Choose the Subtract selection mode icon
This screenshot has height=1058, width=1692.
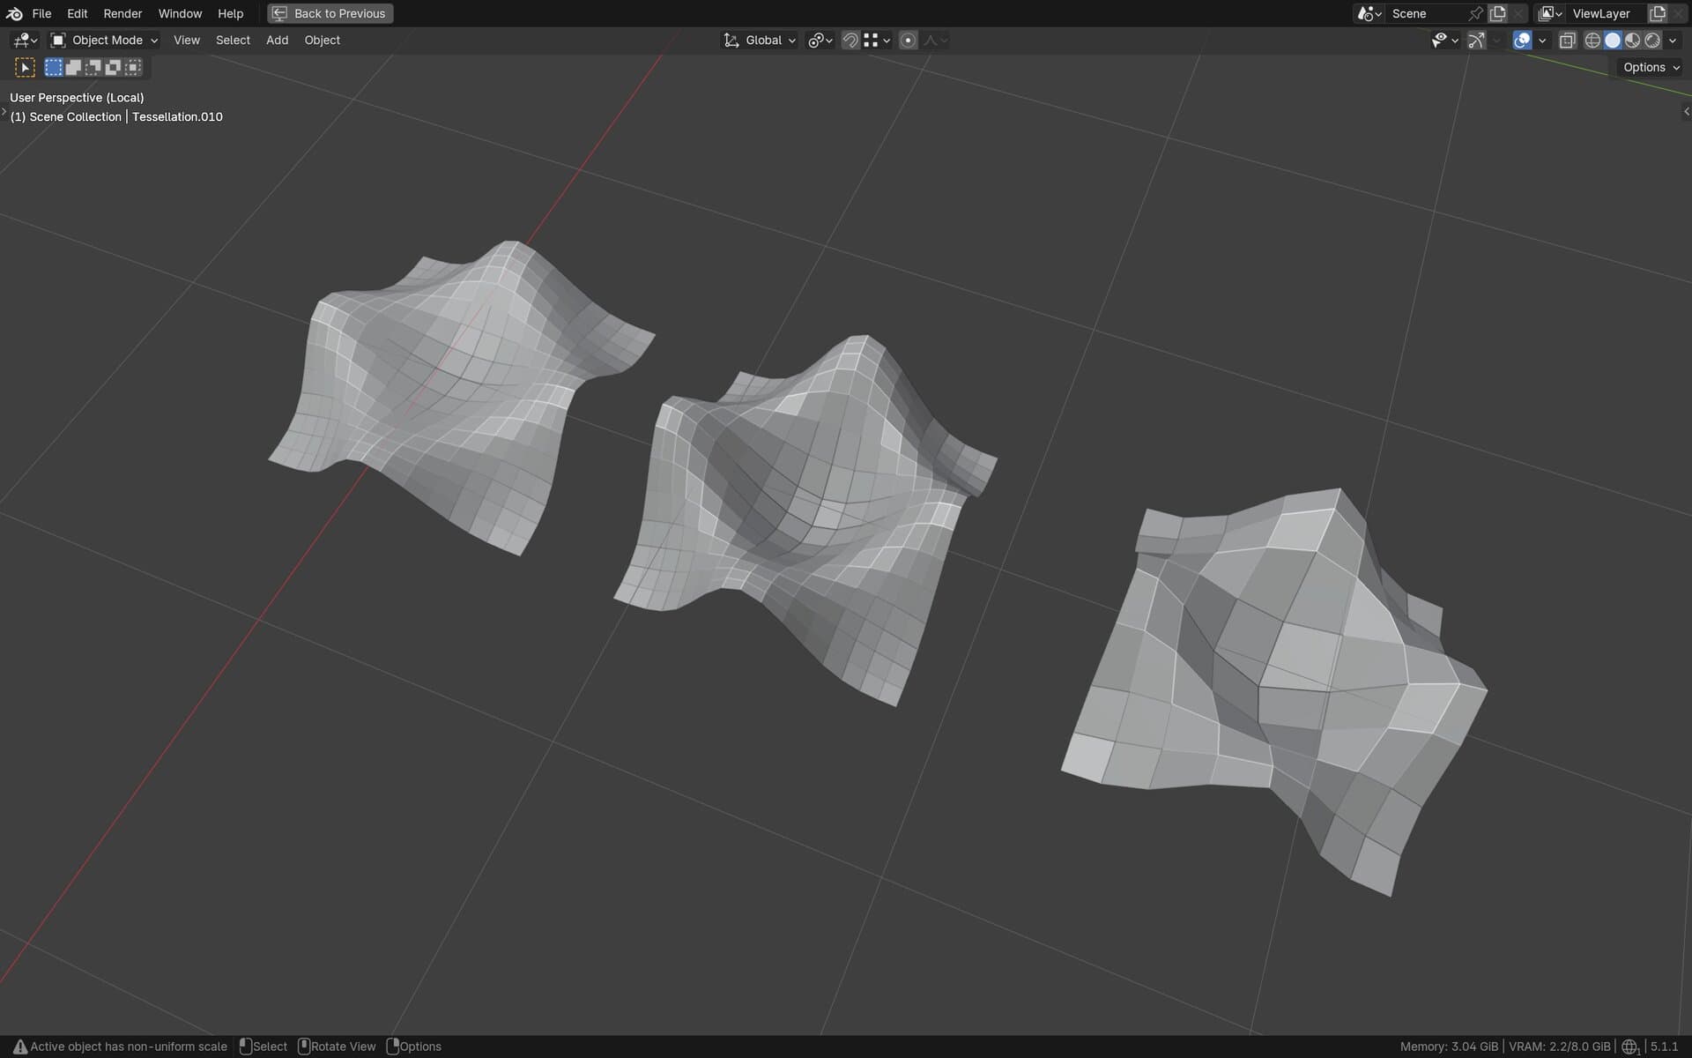93,67
